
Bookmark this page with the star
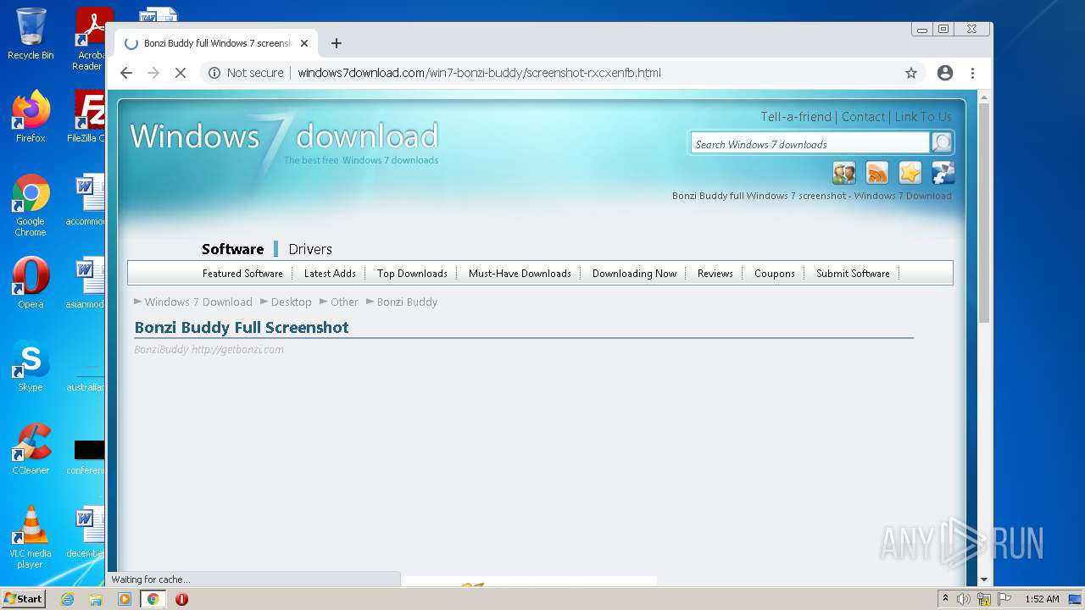coord(911,73)
